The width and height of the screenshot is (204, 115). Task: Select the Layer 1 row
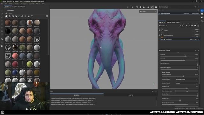(179, 30)
